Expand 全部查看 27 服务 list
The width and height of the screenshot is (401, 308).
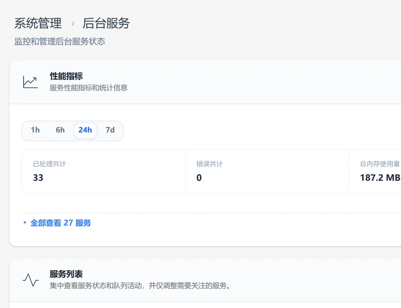[57, 223]
